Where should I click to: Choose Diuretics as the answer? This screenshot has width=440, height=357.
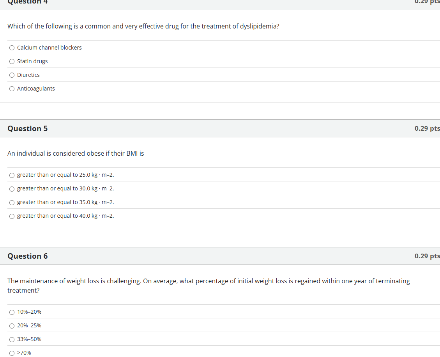pyautogui.click(x=12, y=75)
